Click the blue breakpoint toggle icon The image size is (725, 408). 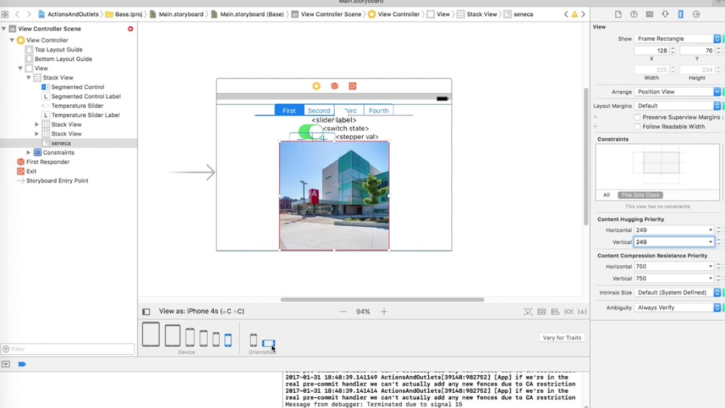22,364
